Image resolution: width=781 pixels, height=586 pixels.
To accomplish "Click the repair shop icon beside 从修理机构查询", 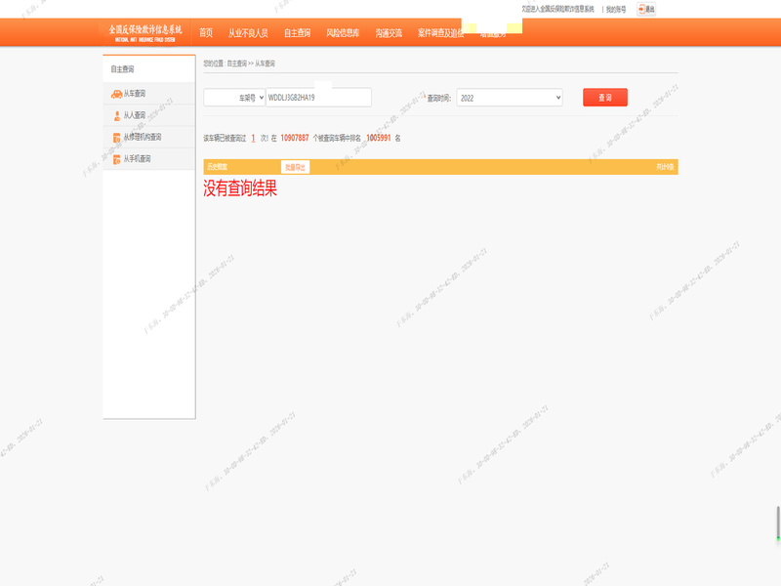I will click(x=116, y=137).
